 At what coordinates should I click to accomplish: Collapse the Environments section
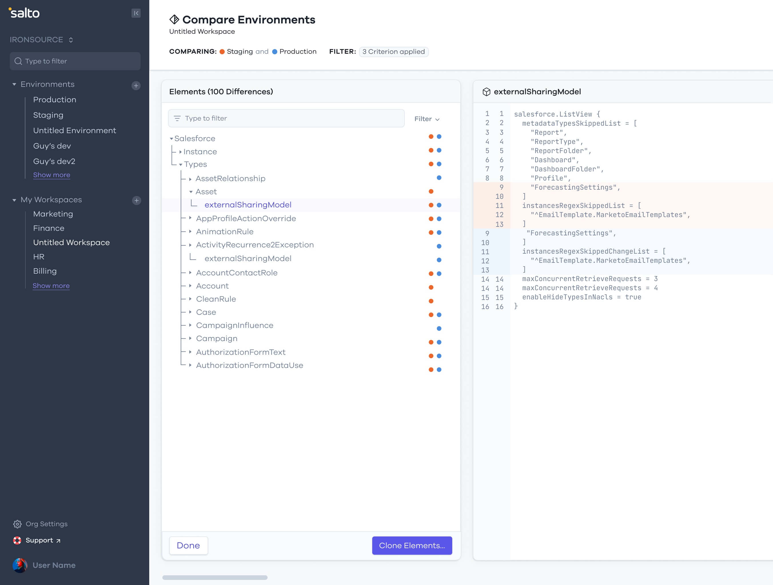14,84
